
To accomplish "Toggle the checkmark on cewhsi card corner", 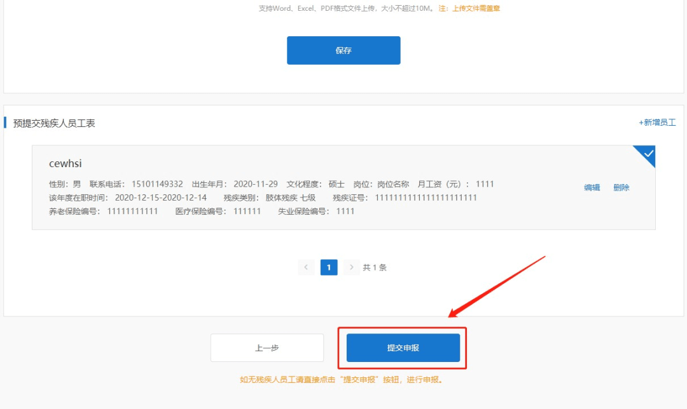I will point(647,154).
